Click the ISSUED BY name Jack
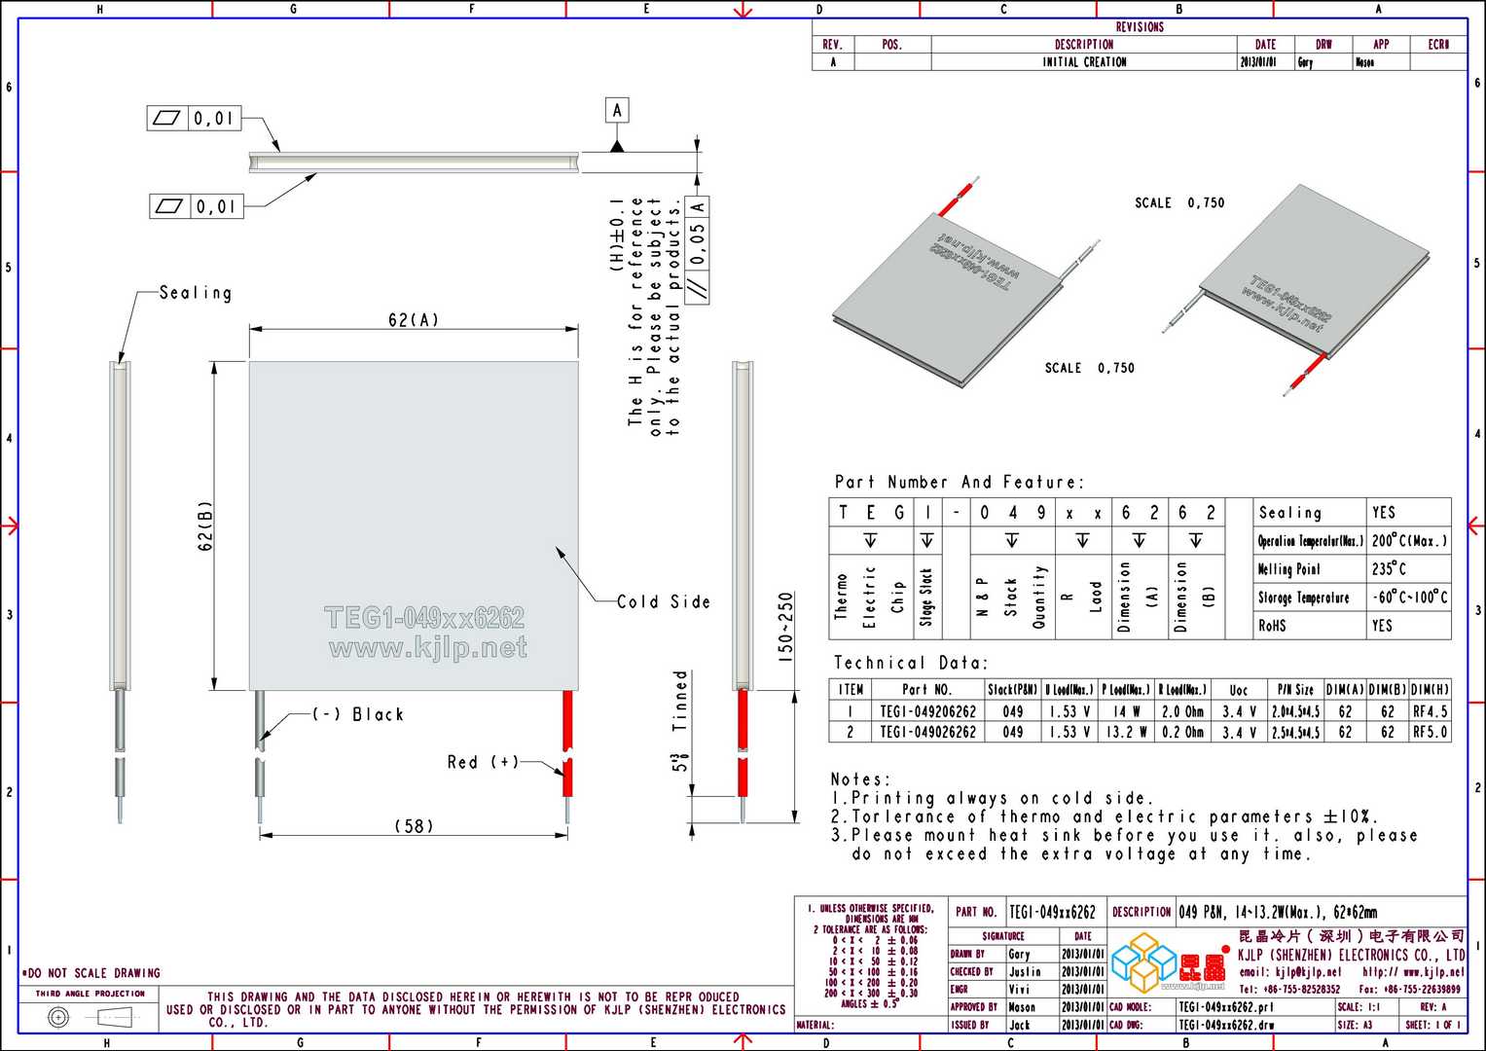The width and height of the screenshot is (1486, 1051). [1019, 1025]
